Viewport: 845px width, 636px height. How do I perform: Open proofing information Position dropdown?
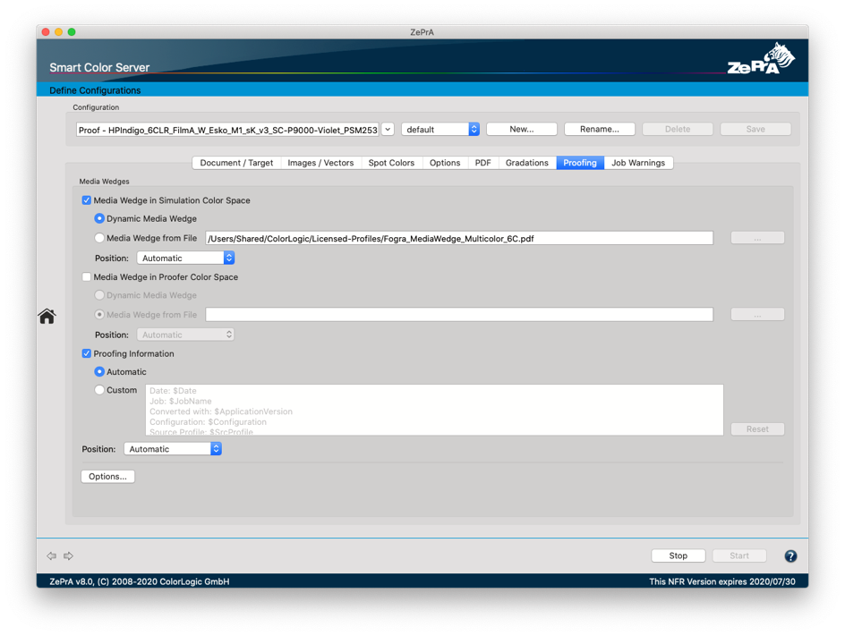coord(173,448)
